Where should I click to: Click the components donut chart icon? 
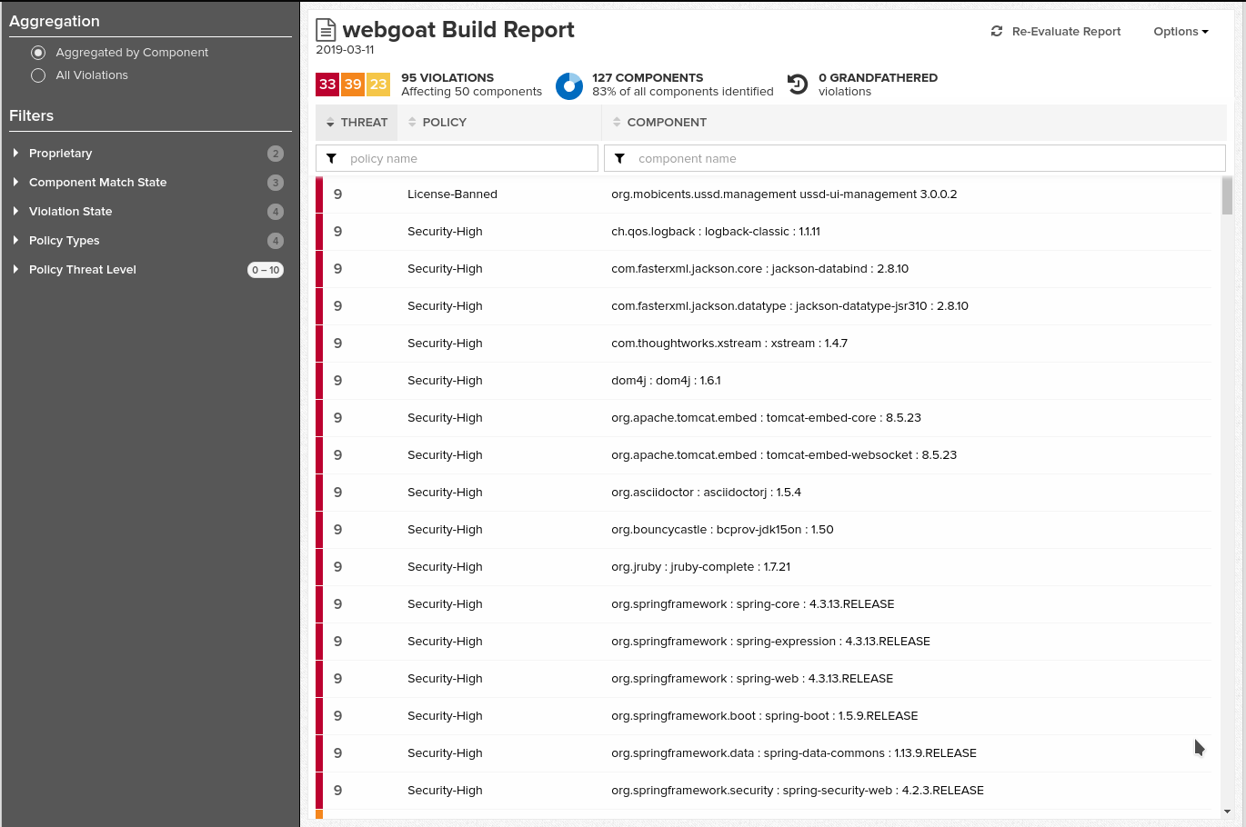[x=569, y=85]
